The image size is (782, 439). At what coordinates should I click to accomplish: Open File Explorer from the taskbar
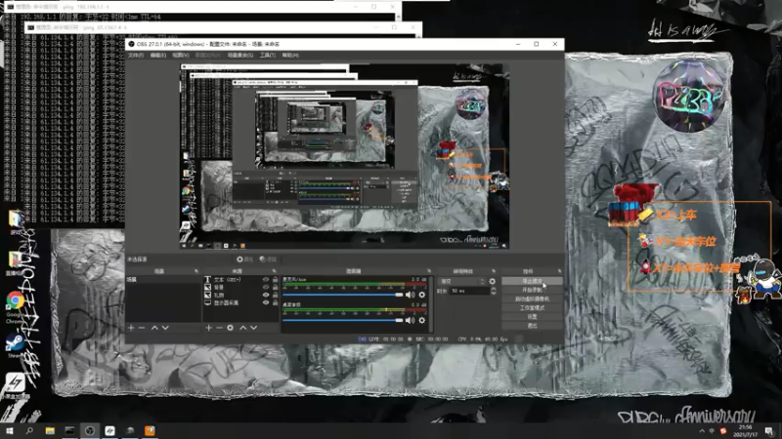coord(50,430)
